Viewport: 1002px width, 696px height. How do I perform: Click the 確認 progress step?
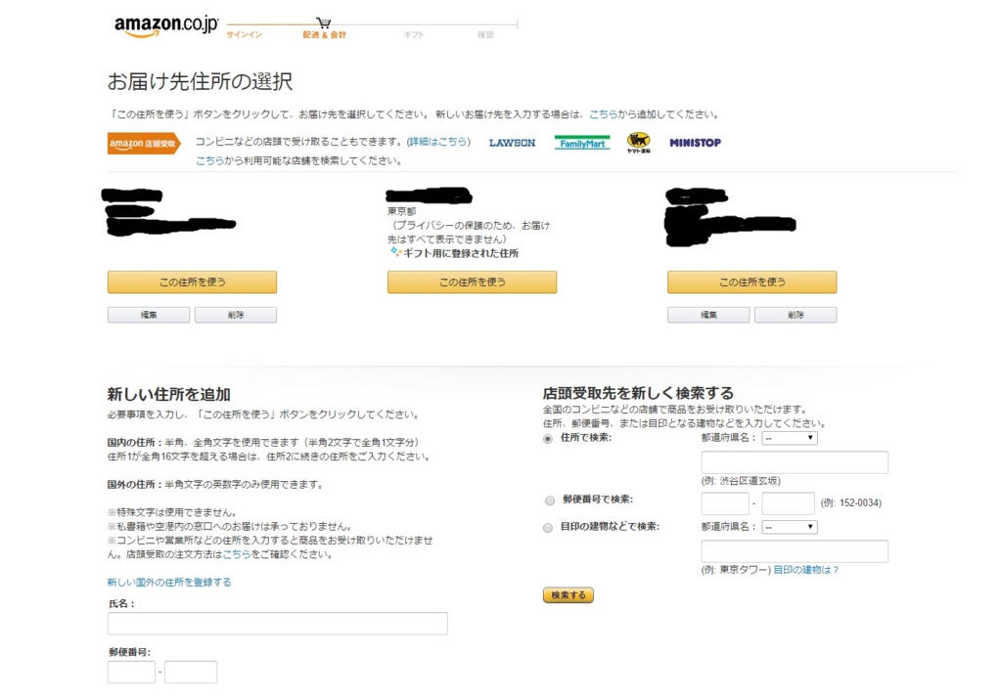coord(485,34)
